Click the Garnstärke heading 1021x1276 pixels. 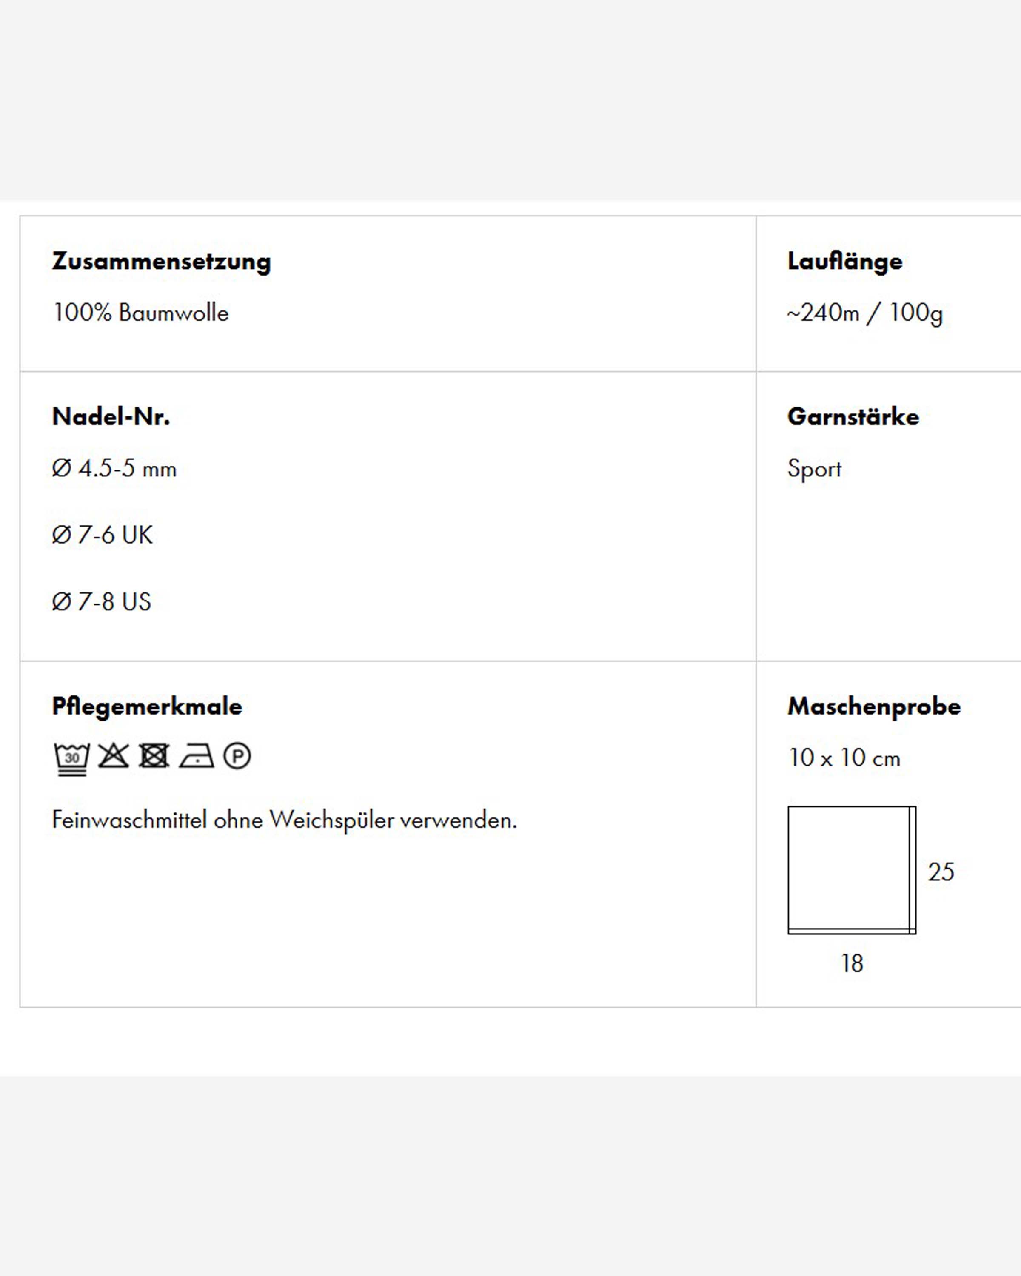[853, 417]
